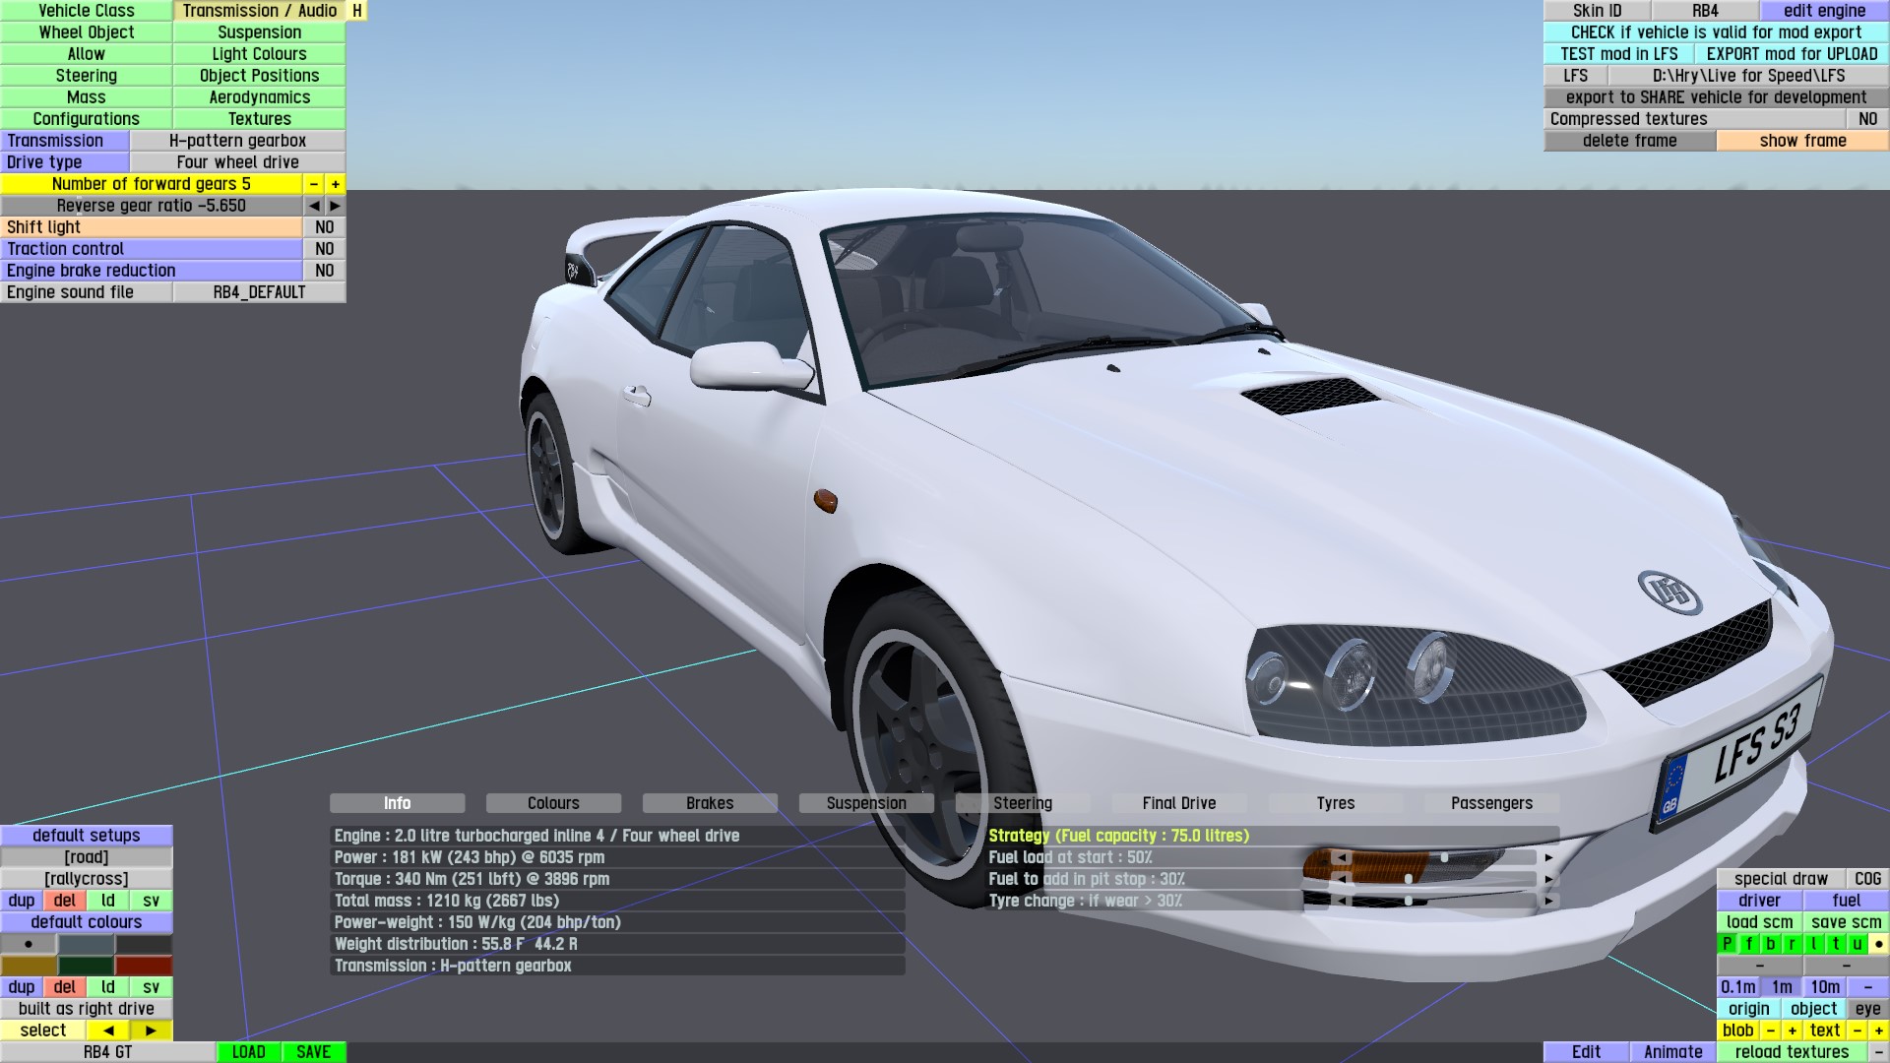Toggle the green P view button
This screenshot has height=1063, width=1890.
pos(1727,944)
